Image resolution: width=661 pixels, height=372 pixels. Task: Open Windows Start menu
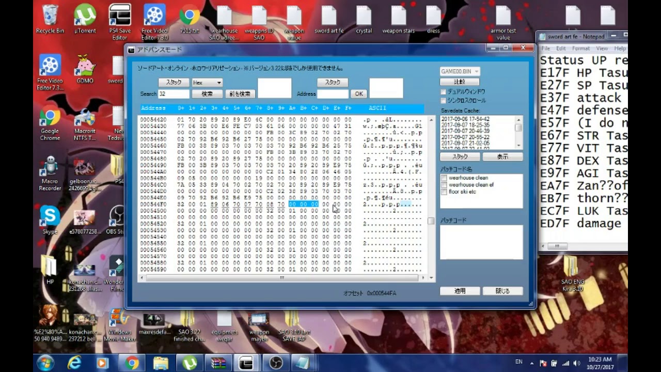[45, 363]
